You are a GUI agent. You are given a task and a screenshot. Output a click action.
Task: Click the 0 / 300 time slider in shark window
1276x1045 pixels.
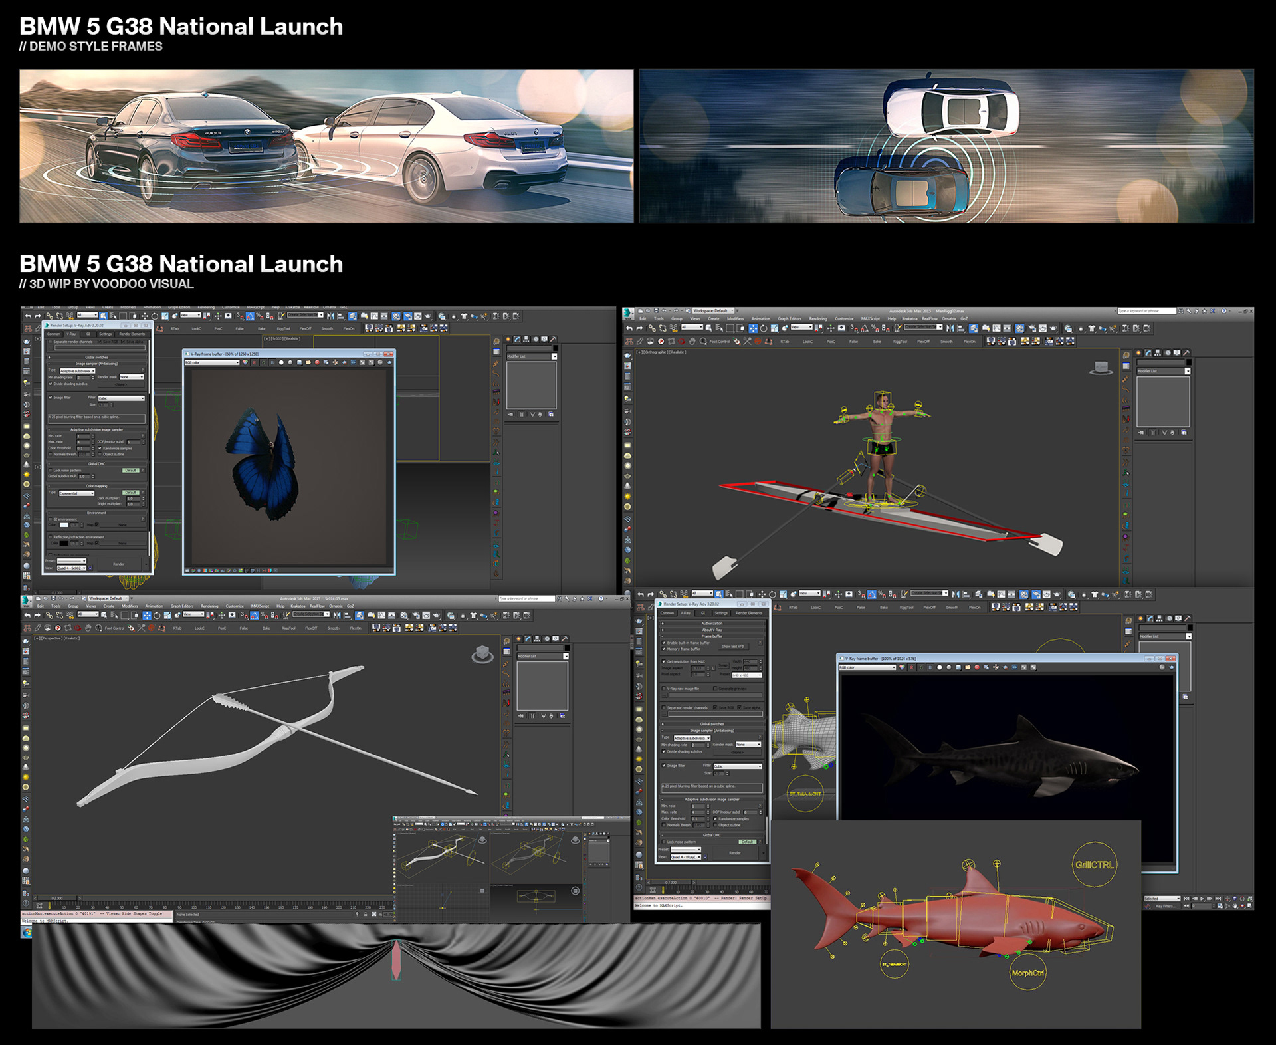tap(671, 882)
